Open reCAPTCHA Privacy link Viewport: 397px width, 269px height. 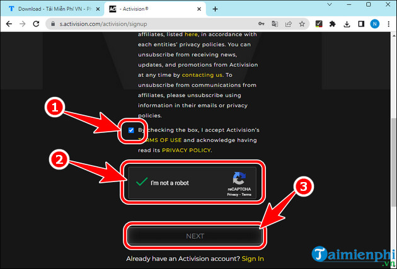click(233, 195)
